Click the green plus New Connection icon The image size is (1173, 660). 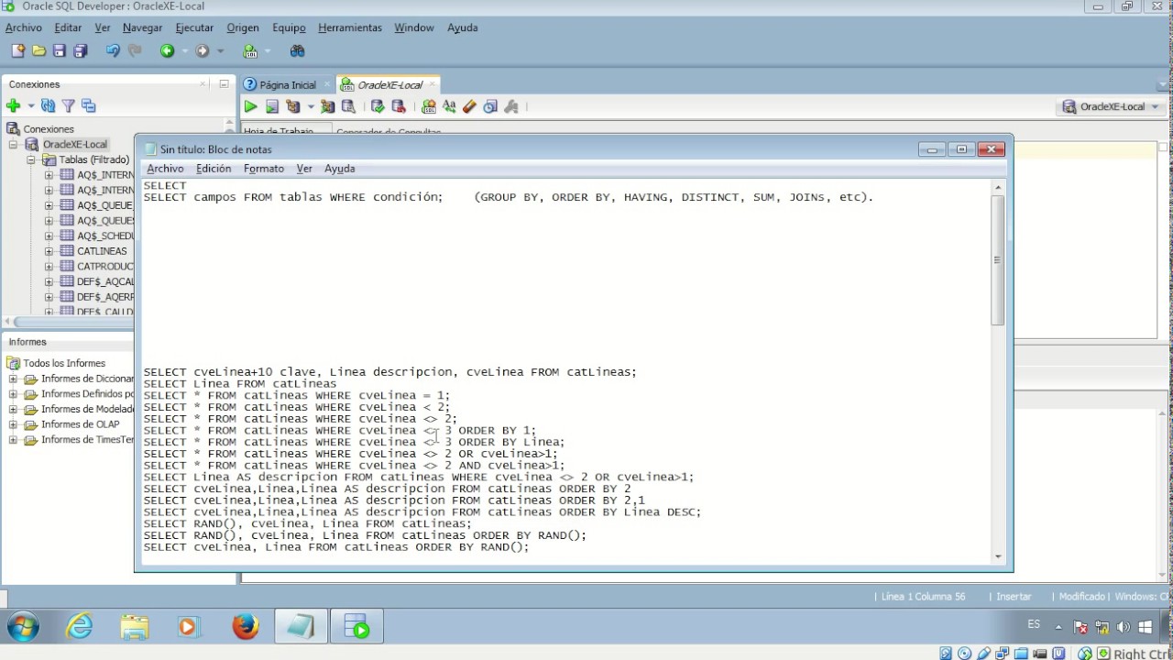tap(13, 105)
